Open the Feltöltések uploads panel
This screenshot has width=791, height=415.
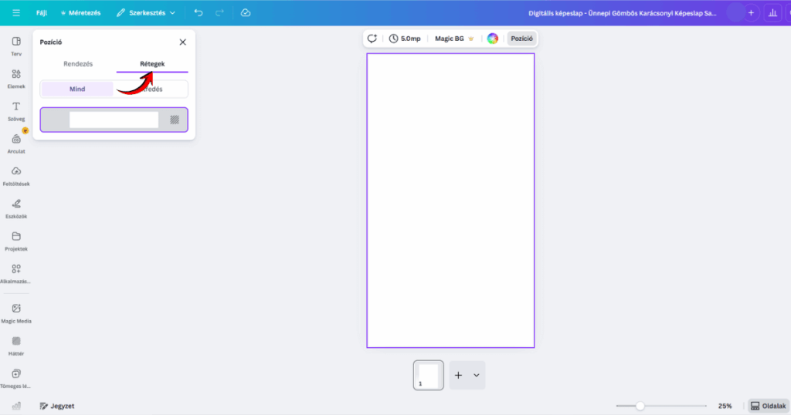(16, 174)
